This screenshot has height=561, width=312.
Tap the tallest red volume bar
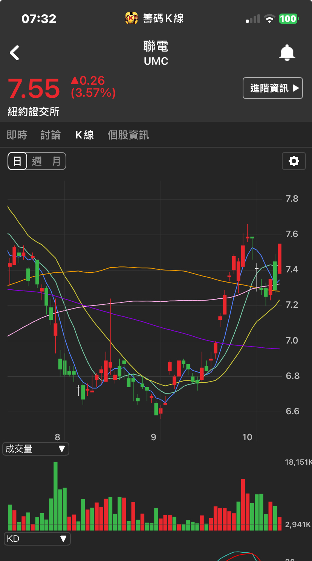tap(243, 505)
